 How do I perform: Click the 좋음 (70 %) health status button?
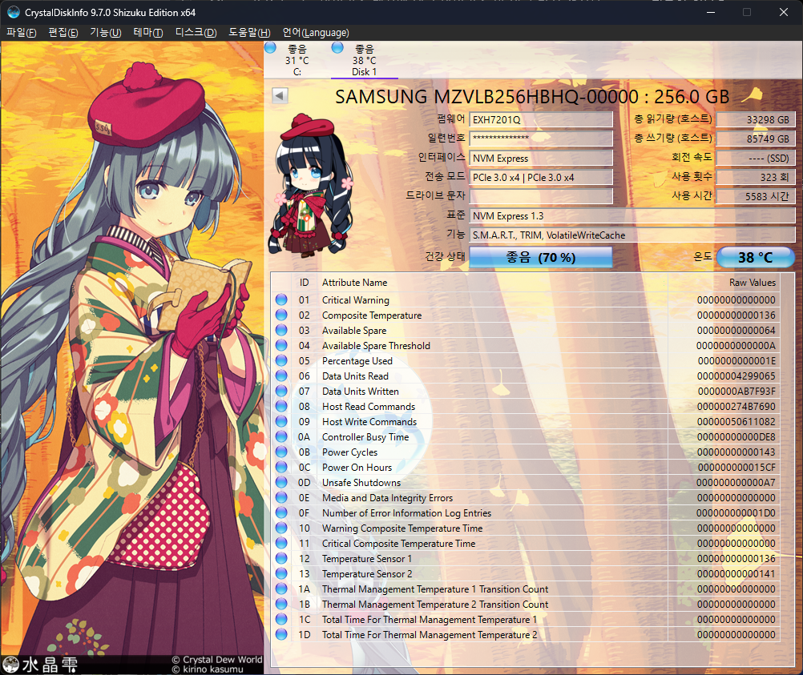[x=541, y=257]
